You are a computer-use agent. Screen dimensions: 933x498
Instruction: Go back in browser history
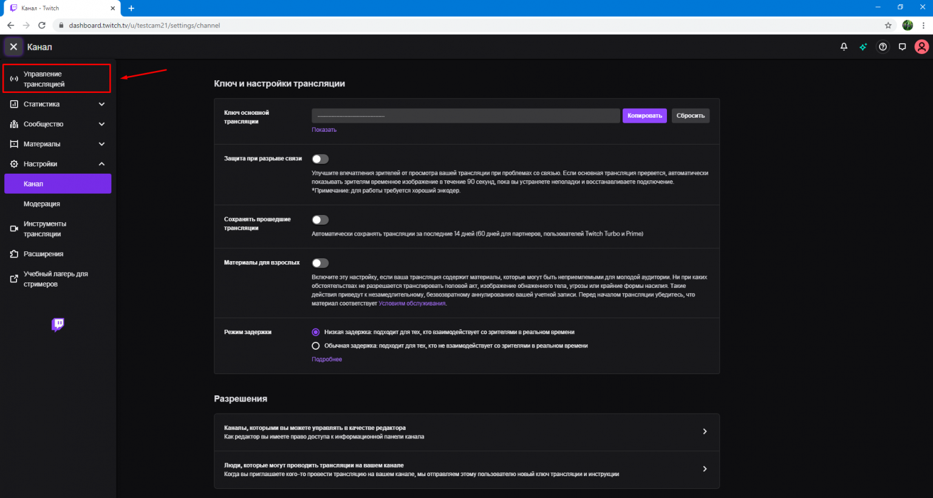click(x=10, y=26)
